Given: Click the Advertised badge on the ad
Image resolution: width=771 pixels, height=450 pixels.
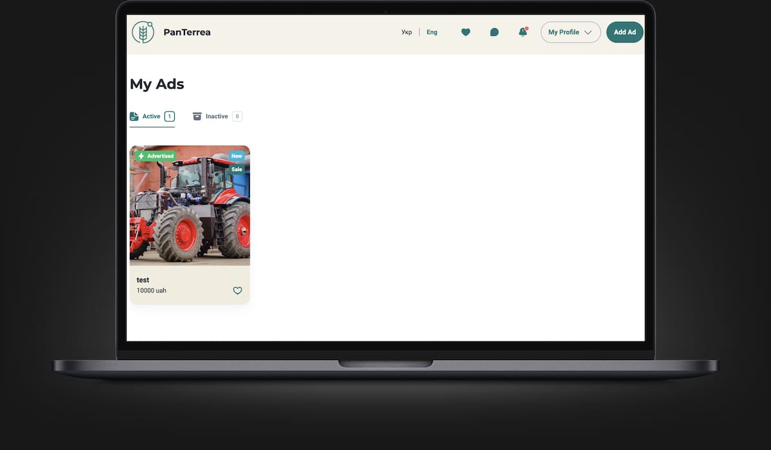Looking at the screenshot, I should click(155, 156).
